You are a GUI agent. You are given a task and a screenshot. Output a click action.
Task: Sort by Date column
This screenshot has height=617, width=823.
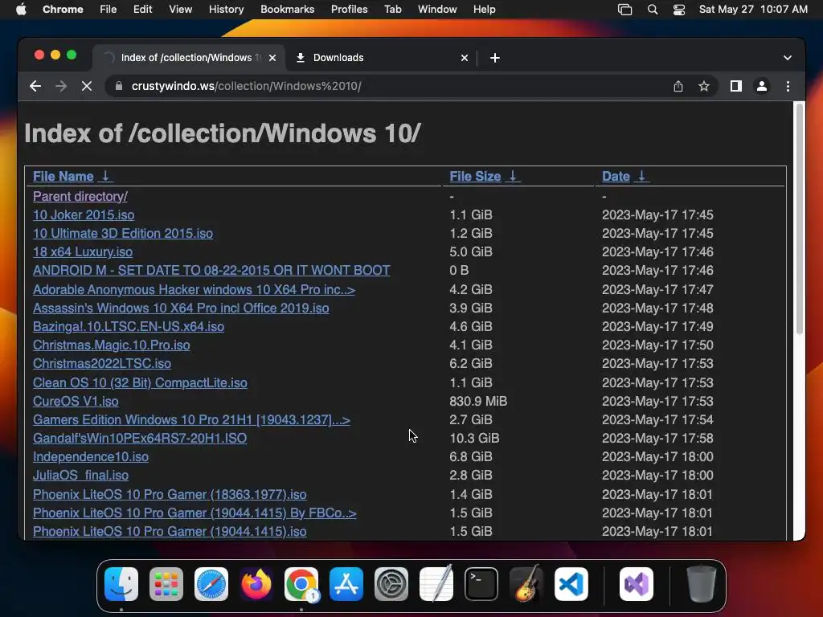616,176
